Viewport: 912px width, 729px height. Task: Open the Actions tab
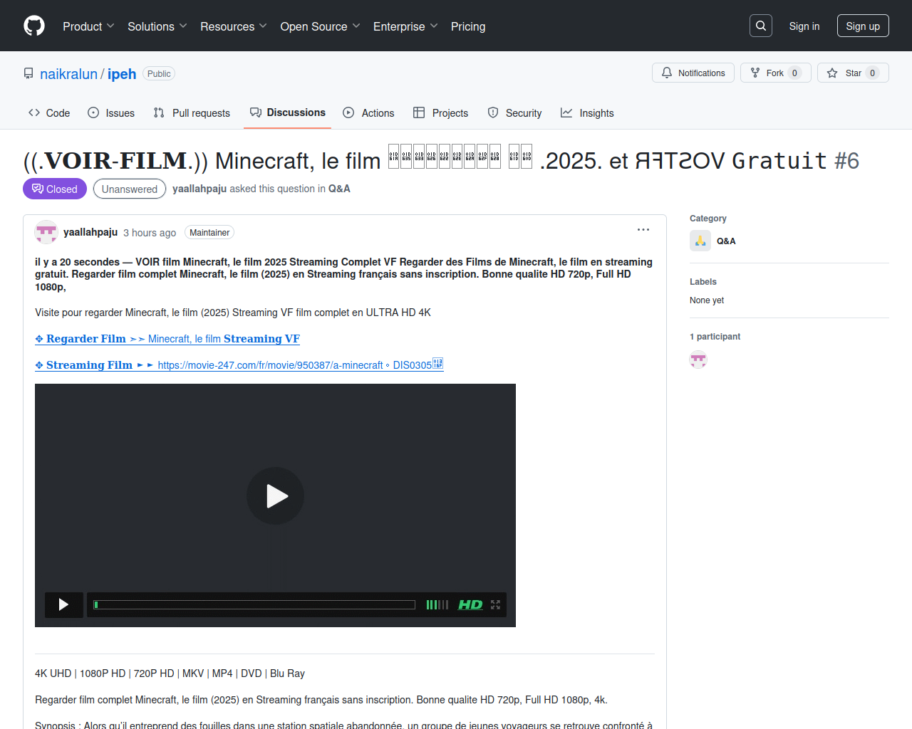coord(368,113)
